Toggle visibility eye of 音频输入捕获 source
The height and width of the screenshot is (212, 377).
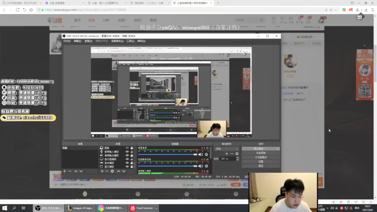coord(127,152)
